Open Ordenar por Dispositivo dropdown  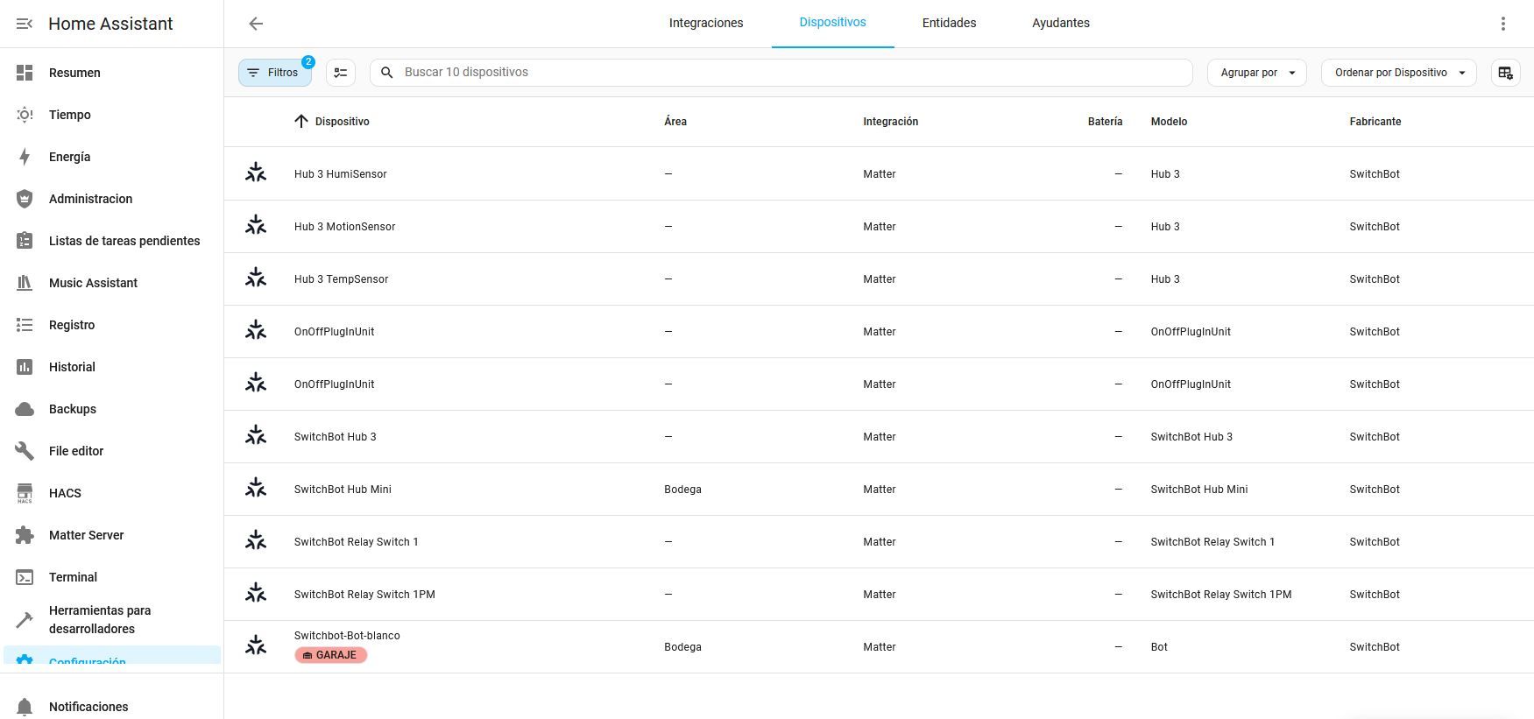tap(1399, 73)
